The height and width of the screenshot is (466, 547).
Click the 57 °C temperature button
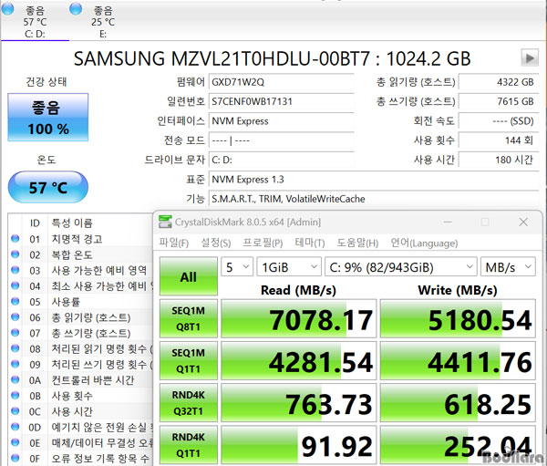click(x=48, y=187)
